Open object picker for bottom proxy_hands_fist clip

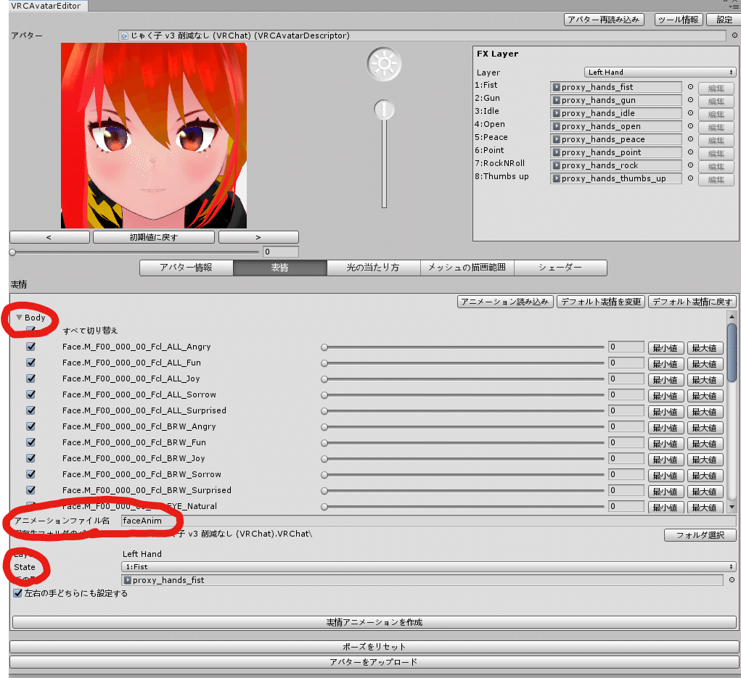732,580
